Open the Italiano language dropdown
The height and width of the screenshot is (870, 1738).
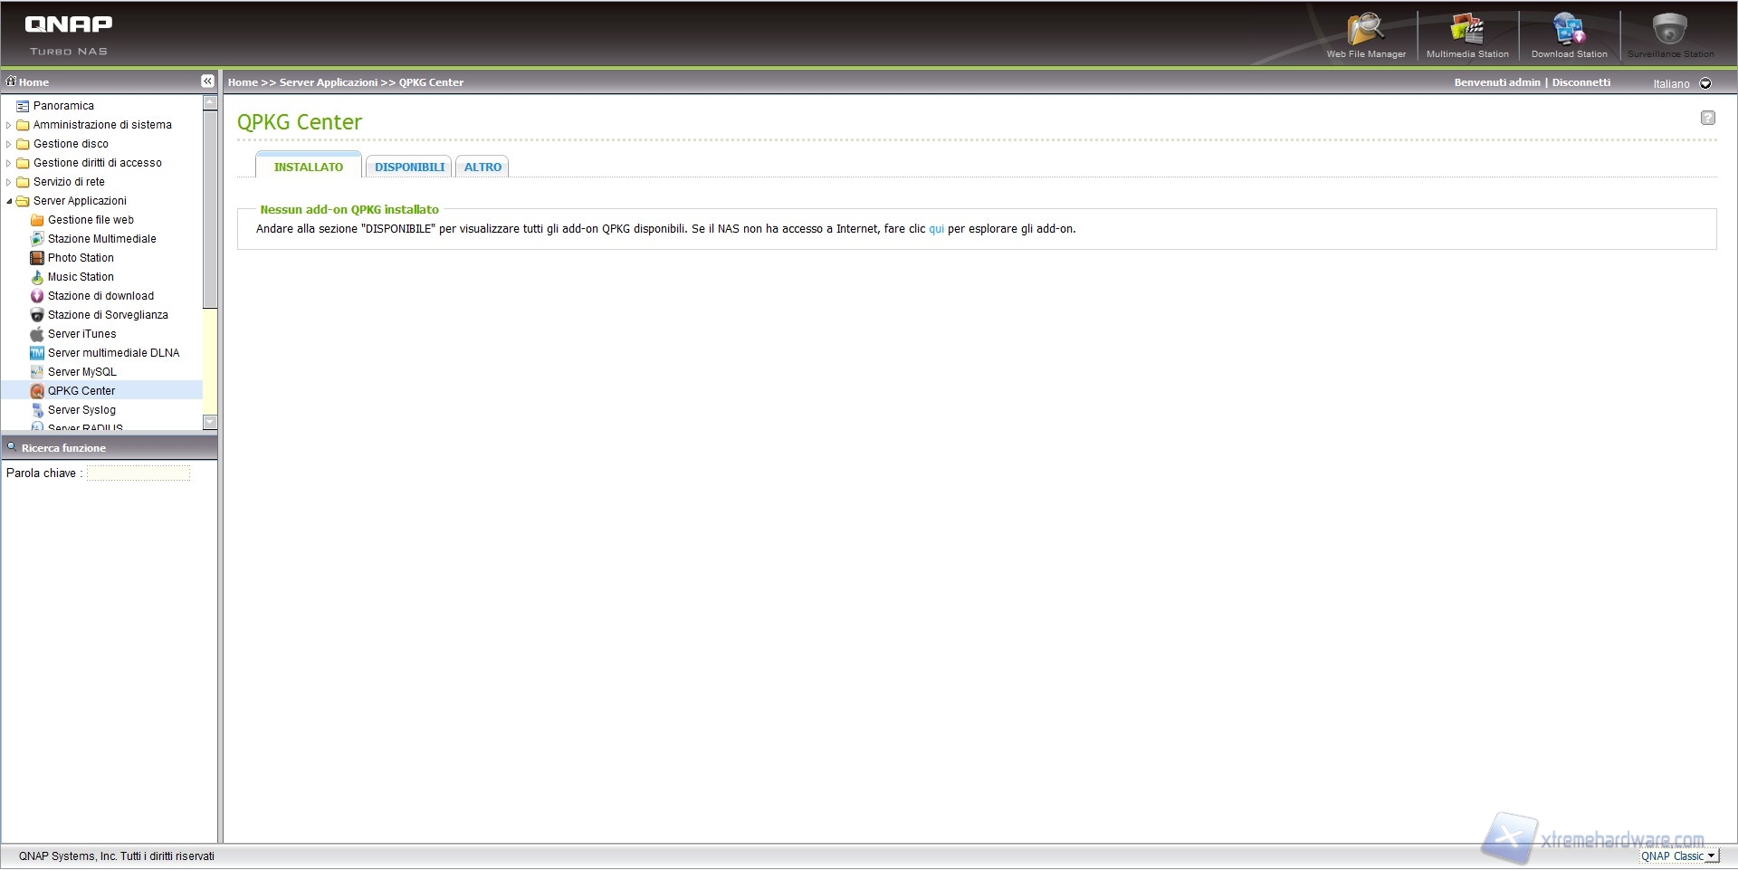click(x=1705, y=83)
